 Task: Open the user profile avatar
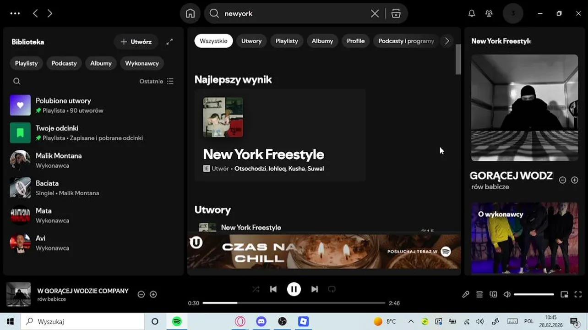point(513,14)
